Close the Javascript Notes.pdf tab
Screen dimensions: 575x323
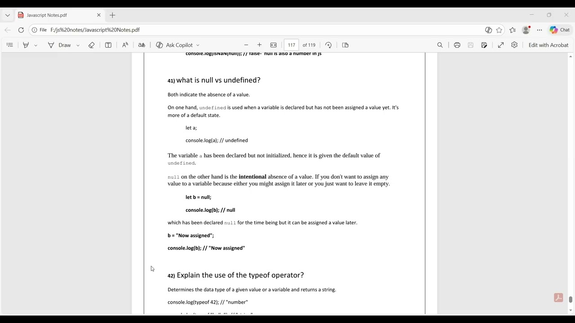[x=99, y=15]
